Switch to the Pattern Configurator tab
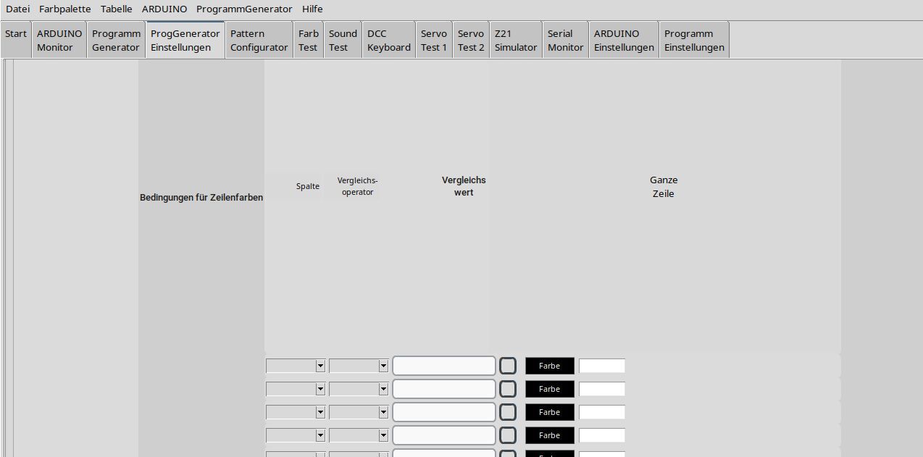 pos(259,41)
